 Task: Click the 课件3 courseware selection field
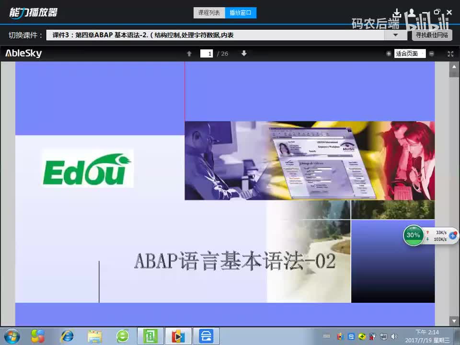(215, 35)
